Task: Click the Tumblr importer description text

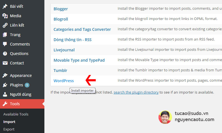Action: pyautogui.click(x=170, y=70)
